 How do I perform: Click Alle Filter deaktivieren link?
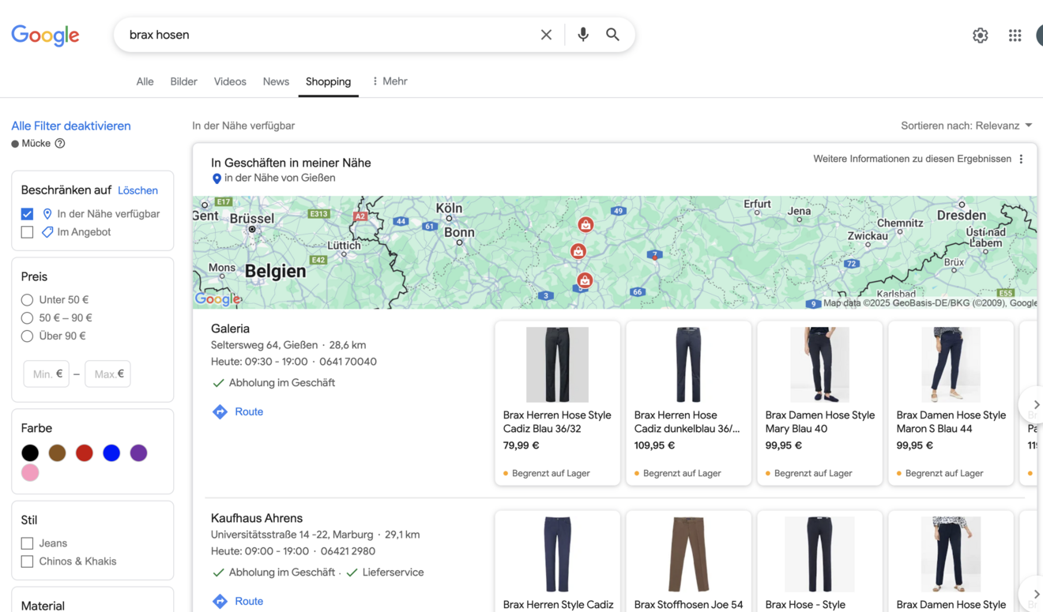[x=71, y=126]
